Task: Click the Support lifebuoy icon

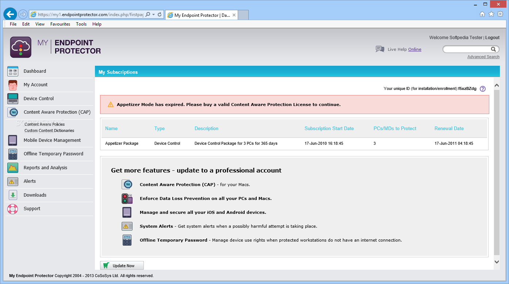Action: (x=13, y=209)
